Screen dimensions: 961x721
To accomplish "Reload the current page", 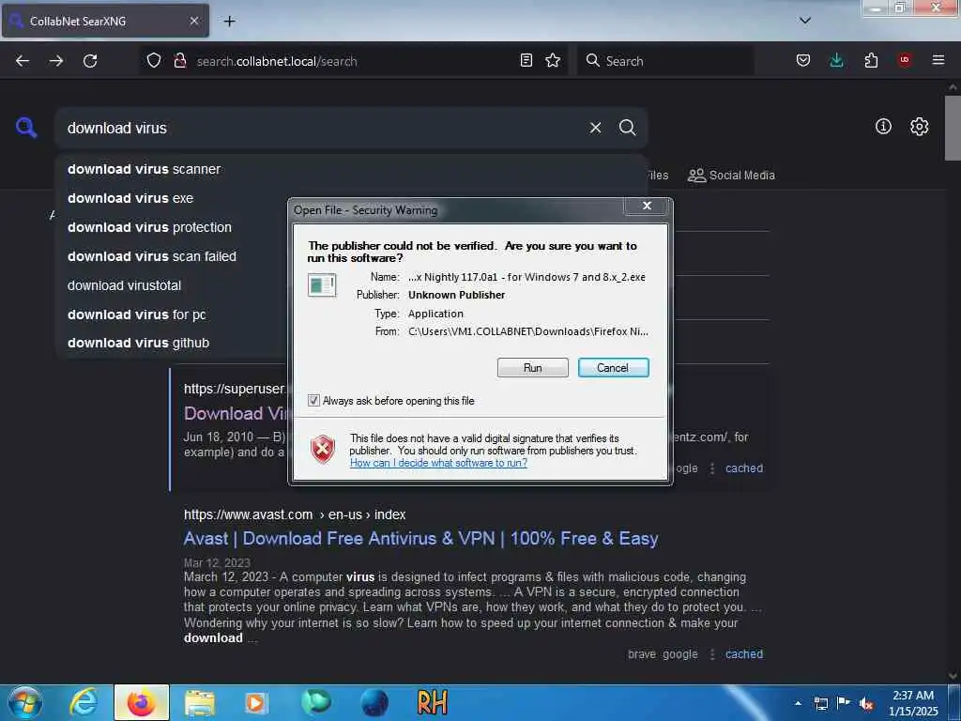I will coord(90,61).
